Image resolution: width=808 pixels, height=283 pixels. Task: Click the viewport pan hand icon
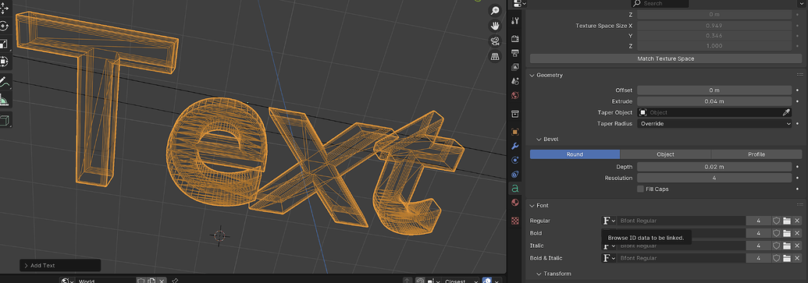pos(495,26)
